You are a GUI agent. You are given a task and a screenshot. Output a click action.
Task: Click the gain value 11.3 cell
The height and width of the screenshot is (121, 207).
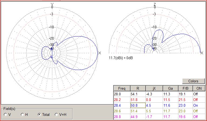[x=170, y=94]
